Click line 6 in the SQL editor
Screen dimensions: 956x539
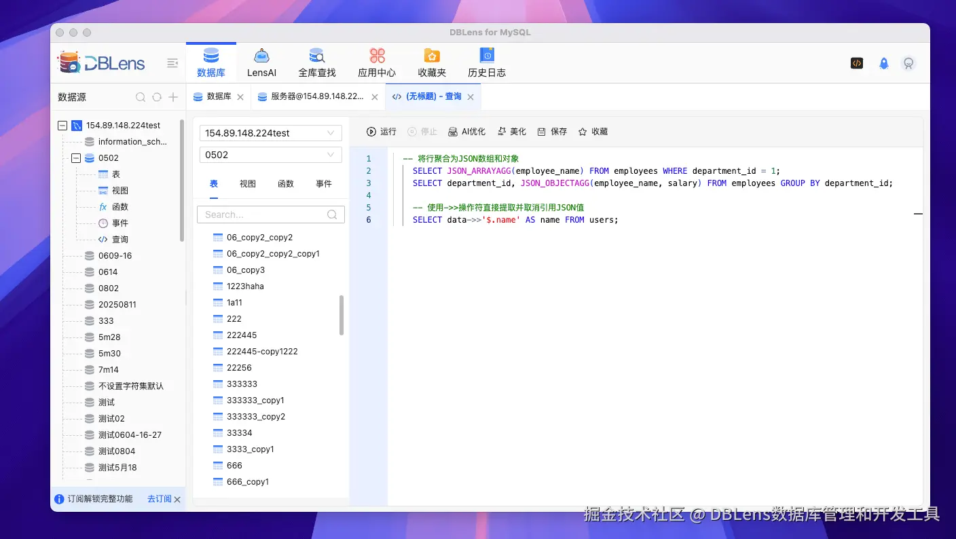(515, 220)
